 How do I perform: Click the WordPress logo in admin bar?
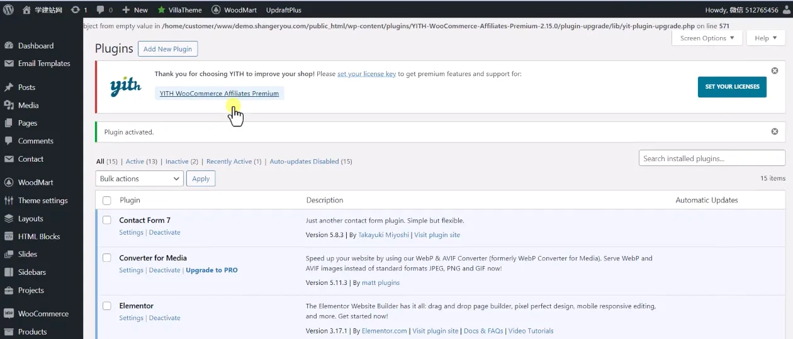(8, 9)
